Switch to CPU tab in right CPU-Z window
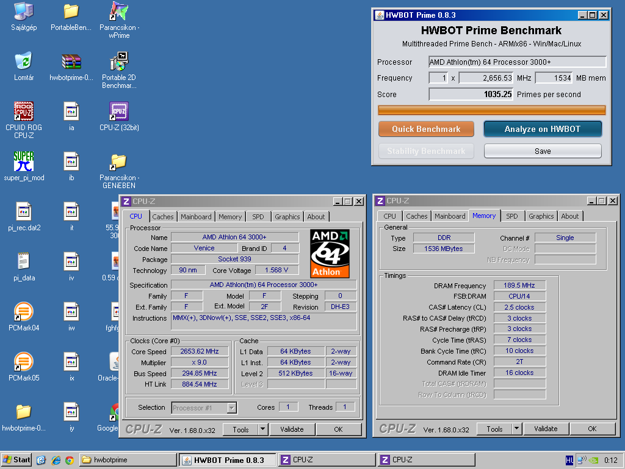625x469 pixels. tap(389, 216)
